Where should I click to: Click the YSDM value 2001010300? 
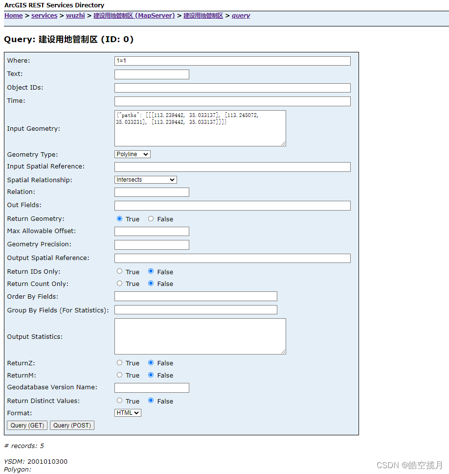tap(47, 462)
